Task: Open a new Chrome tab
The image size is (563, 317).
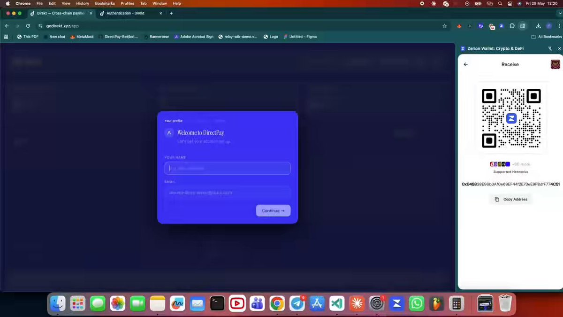Action: (171, 13)
